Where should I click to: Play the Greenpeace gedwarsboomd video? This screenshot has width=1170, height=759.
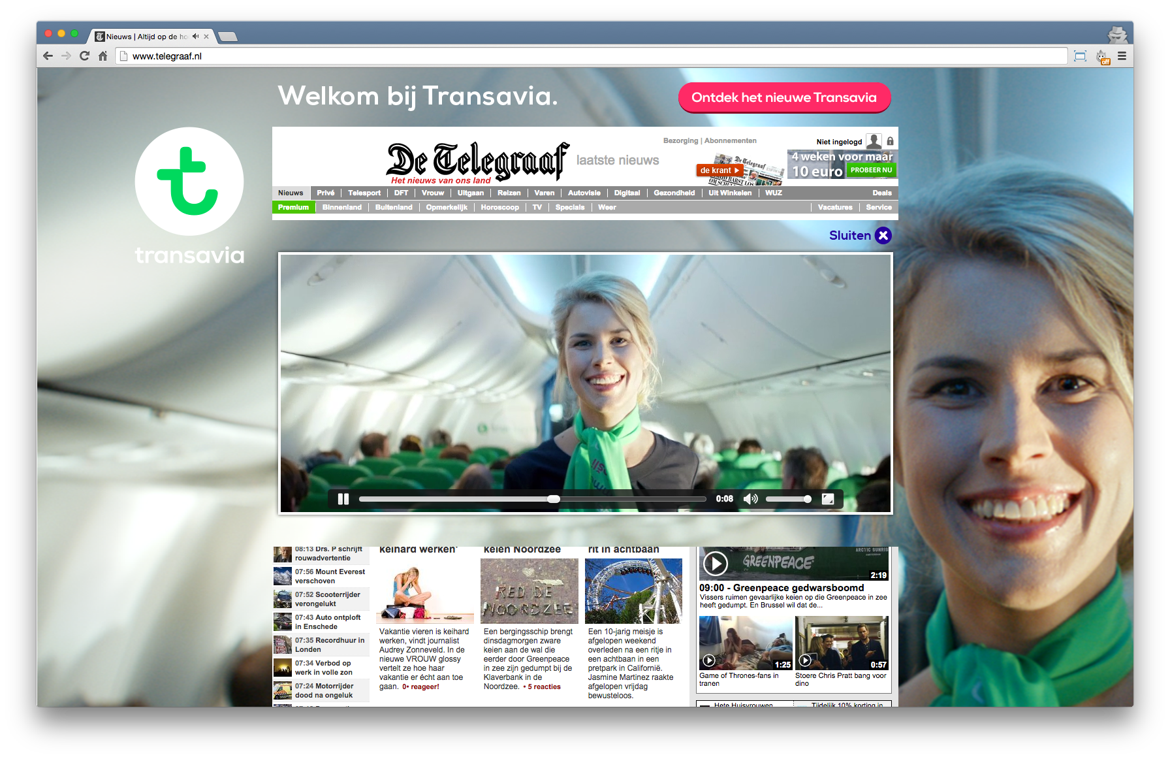pyautogui.click(x=716, y=564)
